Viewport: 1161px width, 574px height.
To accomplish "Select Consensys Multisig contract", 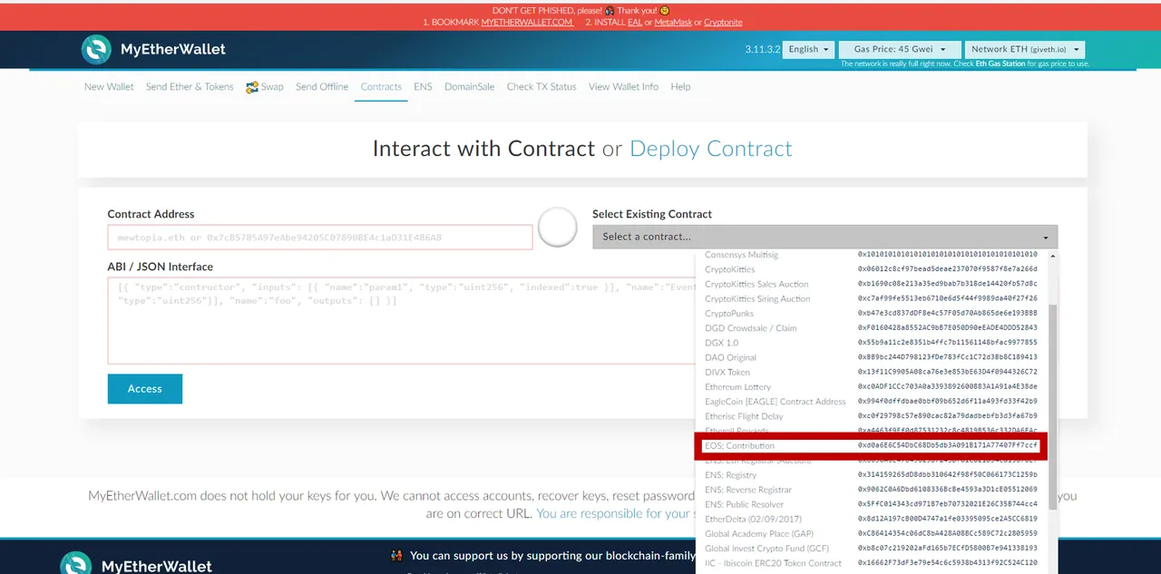I will [871, 255].
